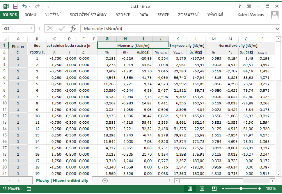Click the zoom slider handle
This screenshot has height=194, width=282.
click(241, 188)
